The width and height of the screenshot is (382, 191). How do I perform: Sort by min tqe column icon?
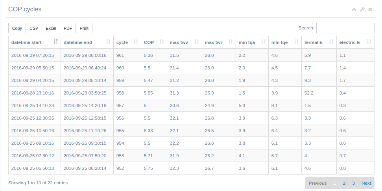(296, 42)
